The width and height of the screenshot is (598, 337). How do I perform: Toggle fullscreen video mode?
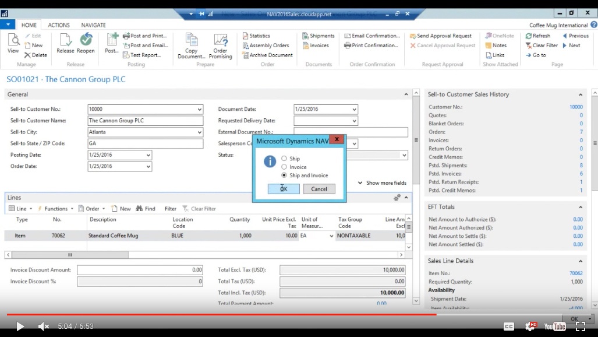[x=581, y=327]
